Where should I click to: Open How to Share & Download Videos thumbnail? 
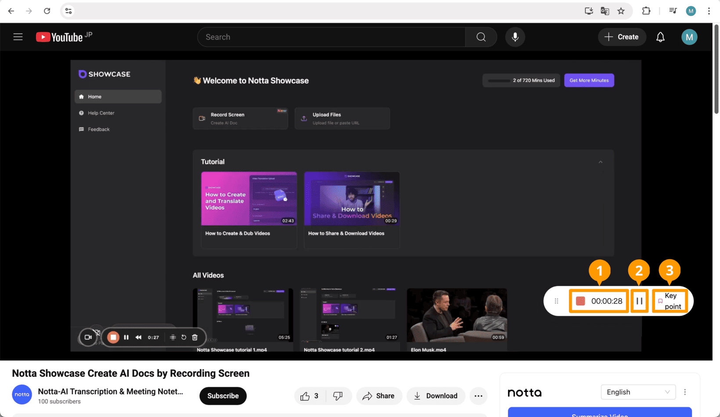pyautogui.click(x=352, y=198)
